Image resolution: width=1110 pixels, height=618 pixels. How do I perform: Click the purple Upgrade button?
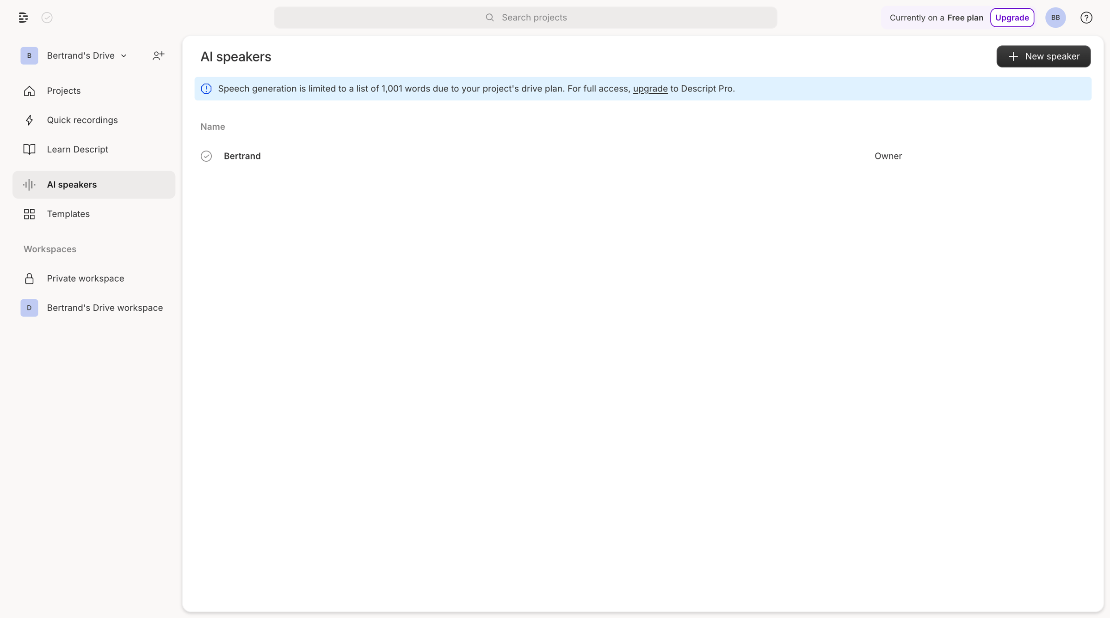pyautogui.click(x=1012, y=18)
